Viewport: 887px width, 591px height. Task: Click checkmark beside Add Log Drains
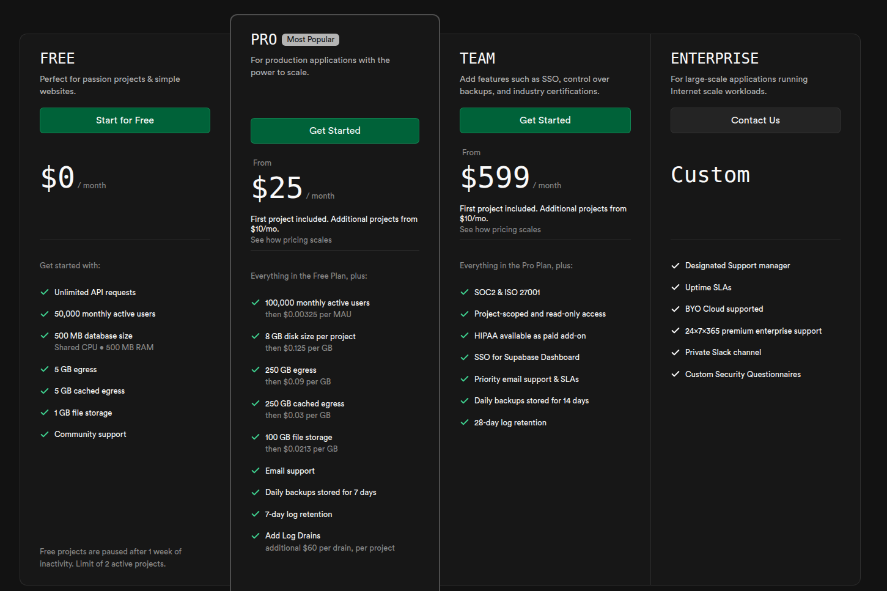pos(256,536)
